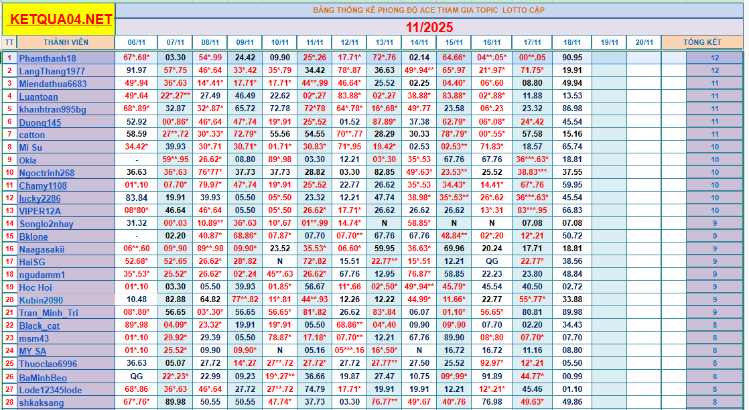Select the Miendathua6683 member link
749x410 pixels.
click(53, 84)
